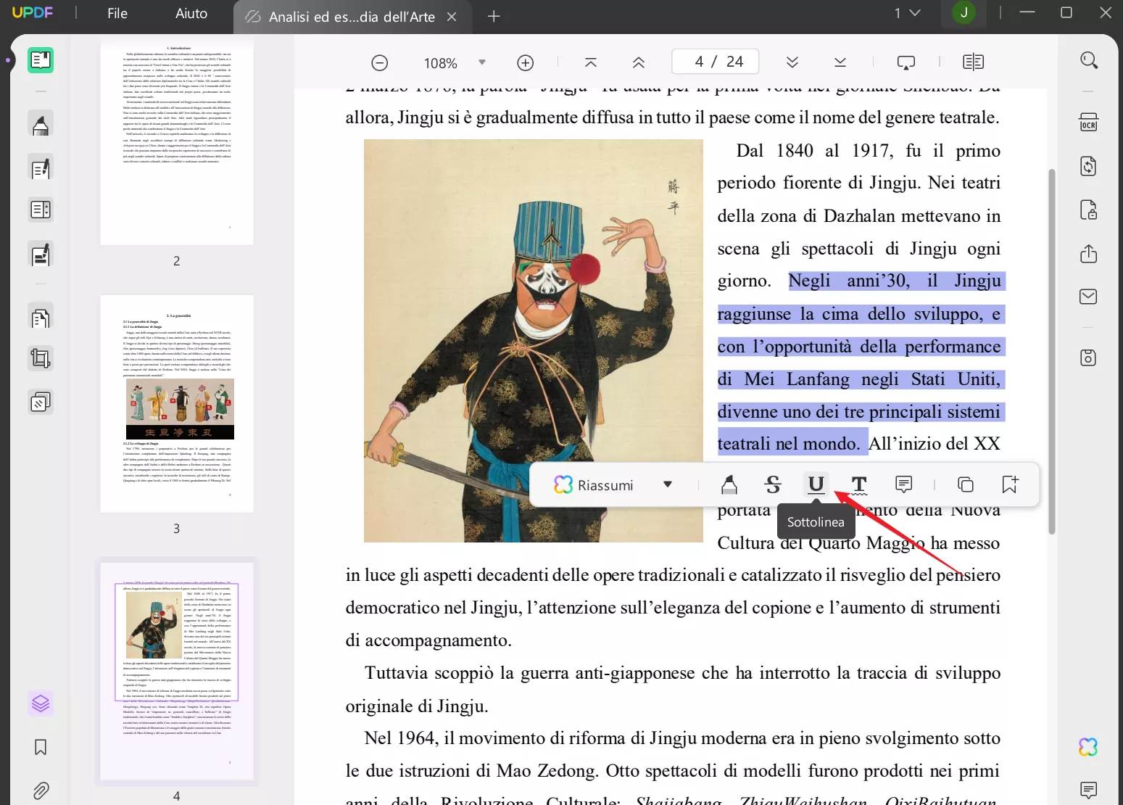Click the page number field 4 / 24

point(716,62)
